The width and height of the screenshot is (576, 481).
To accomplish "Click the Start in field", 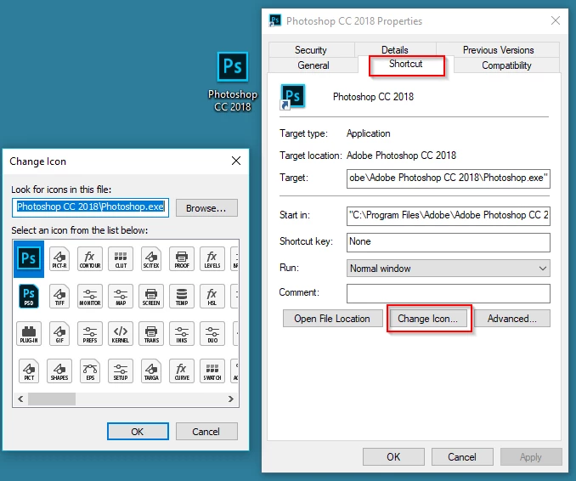I will (449, 216).
